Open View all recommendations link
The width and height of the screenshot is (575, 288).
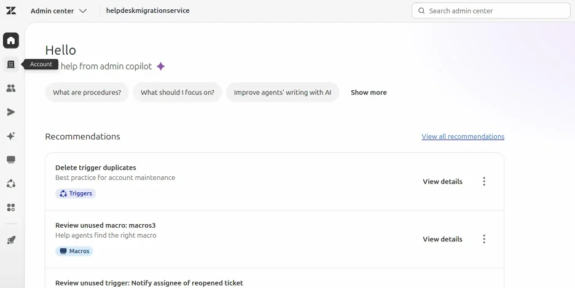tap(463, 136)
